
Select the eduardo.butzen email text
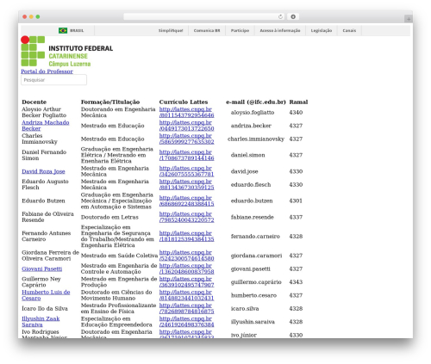click(252, 201)
